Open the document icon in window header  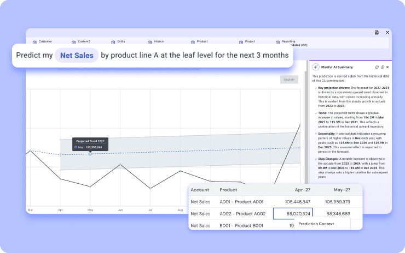(377, 33)
